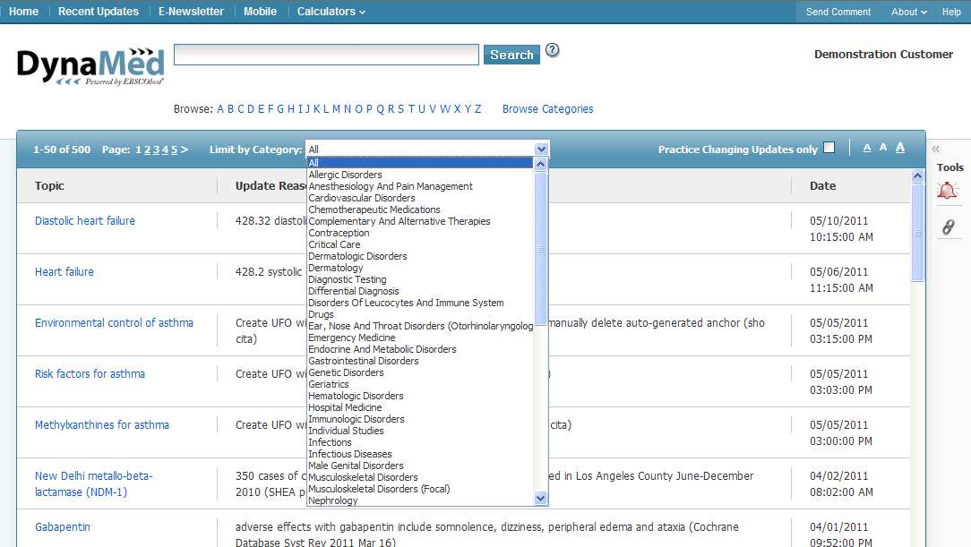Click the paperclip link tool icon
971x547 pixels.
tap(948, 227)
